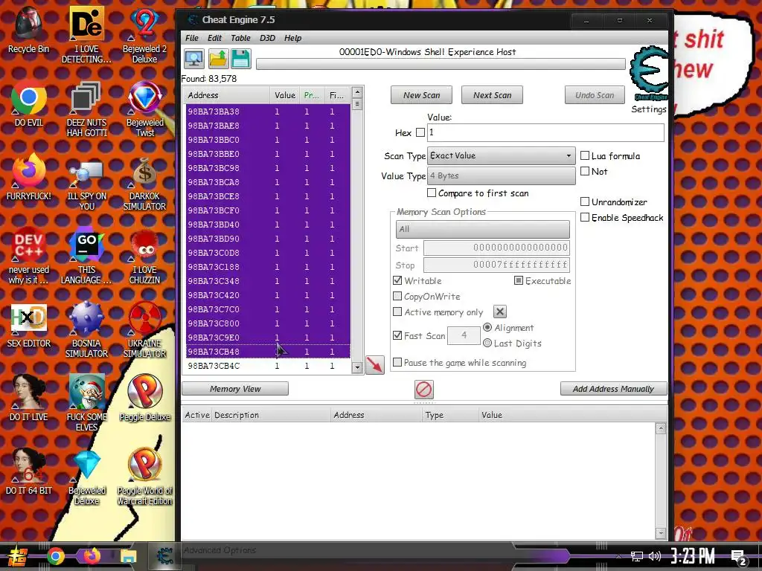The image size is (762, 571).
Task: Click the Next Scan button
Action: tap(493, 95)
